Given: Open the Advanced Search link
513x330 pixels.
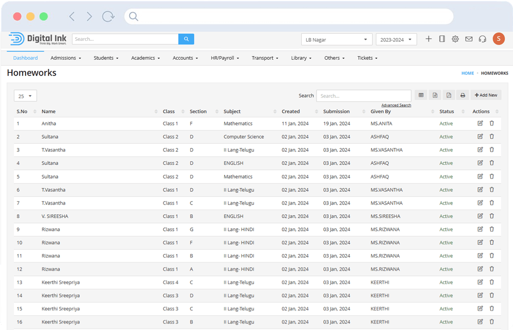Looking at the screenshot, I should [396, 105].
